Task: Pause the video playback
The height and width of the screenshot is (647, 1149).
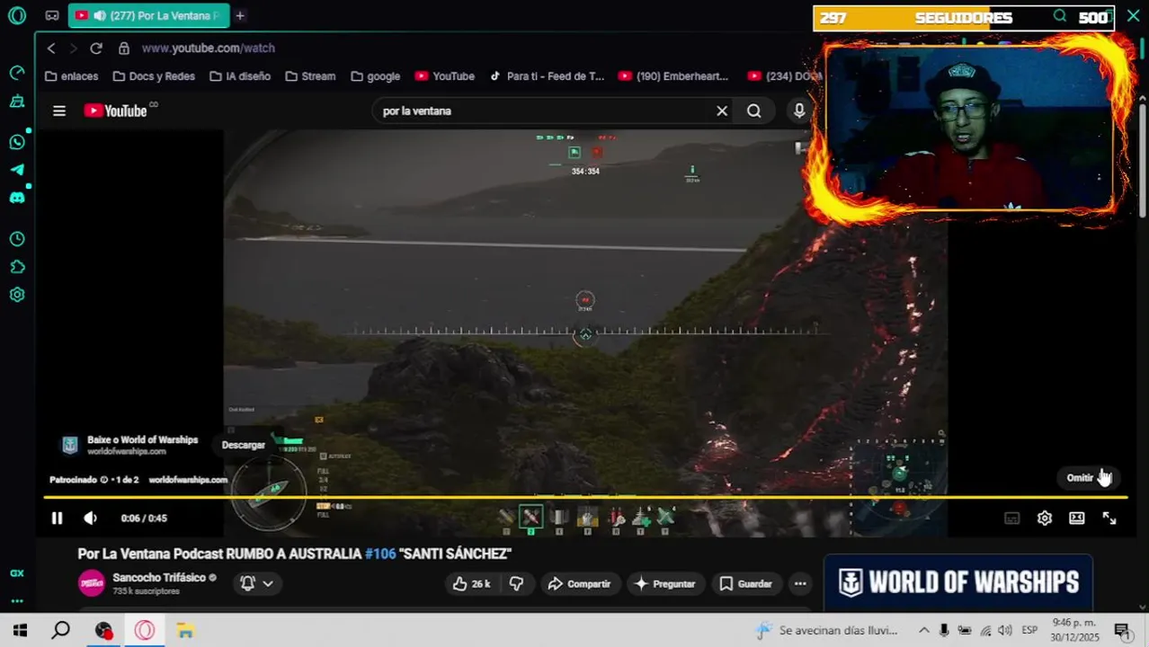Action: pos(57,518)
